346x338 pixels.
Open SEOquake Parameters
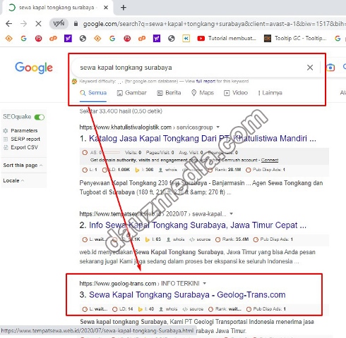click(20, 130)
